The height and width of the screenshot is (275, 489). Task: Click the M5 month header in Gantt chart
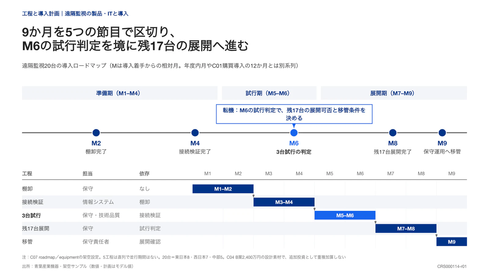point(329,174)
